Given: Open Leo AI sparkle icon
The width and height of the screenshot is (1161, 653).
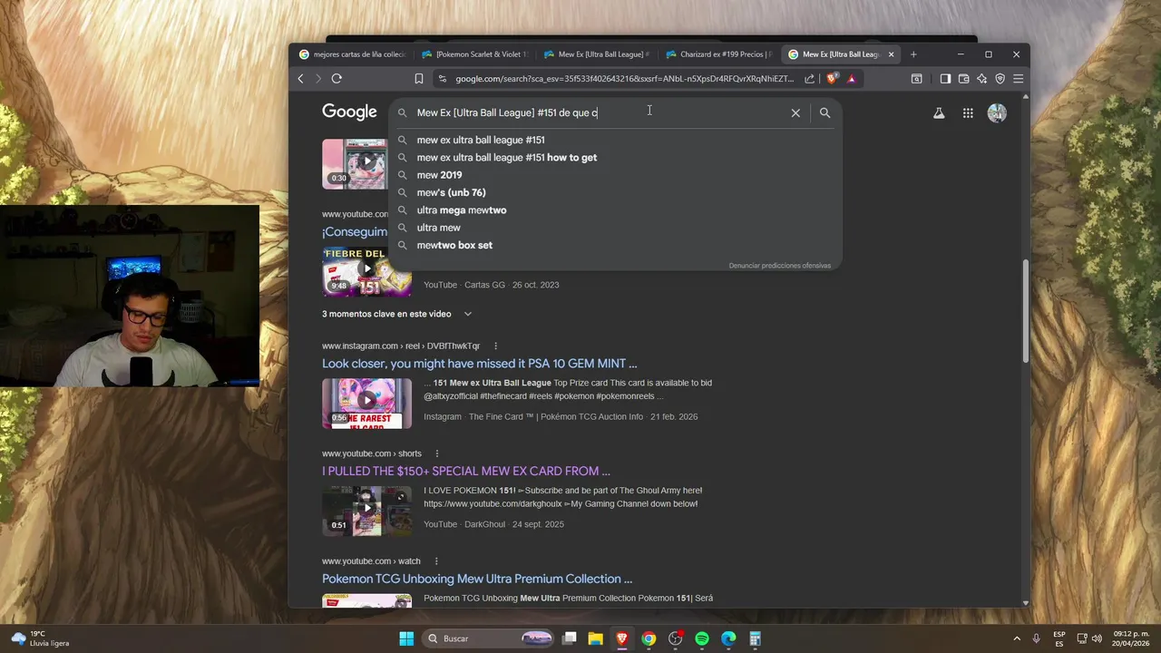Looking at the screenshot, I should [981, 79].
